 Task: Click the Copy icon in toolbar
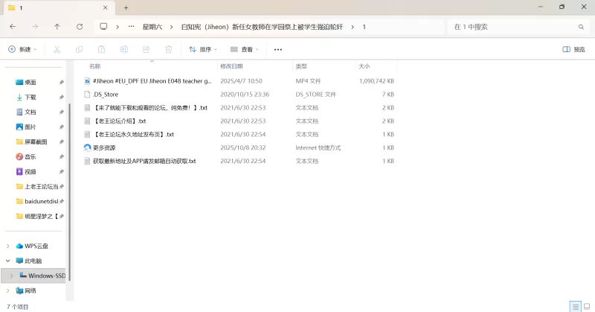(x=79, y=49)
